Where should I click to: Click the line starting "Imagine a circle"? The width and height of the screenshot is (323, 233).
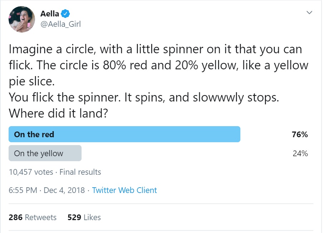pos(155,49)
